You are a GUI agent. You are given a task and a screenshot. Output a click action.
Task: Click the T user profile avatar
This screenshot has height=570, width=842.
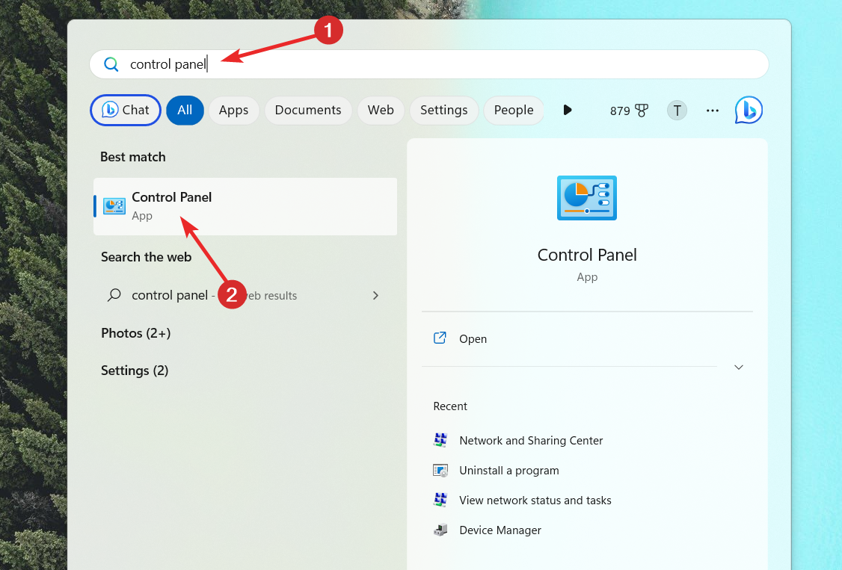(x=677, y=111)
